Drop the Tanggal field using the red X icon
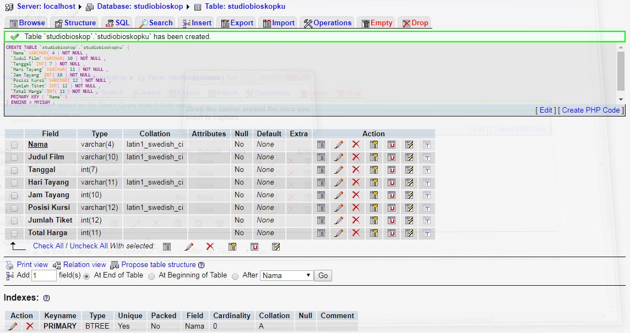 click(356, 170)
